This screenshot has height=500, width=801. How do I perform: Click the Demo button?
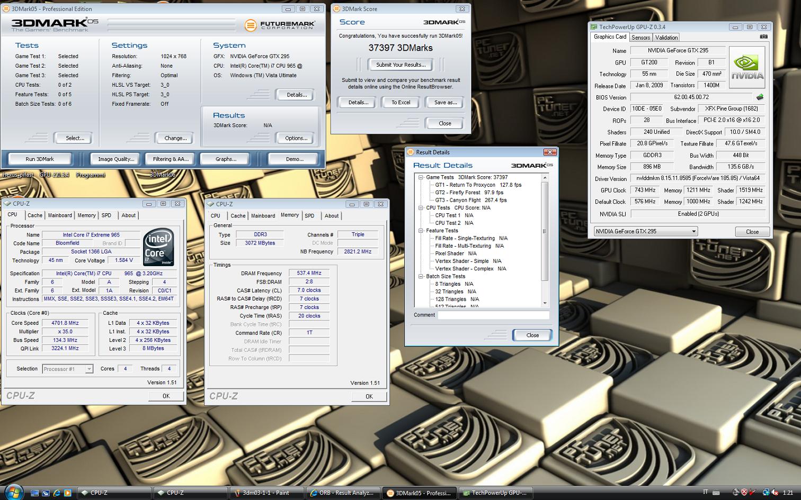295,159
